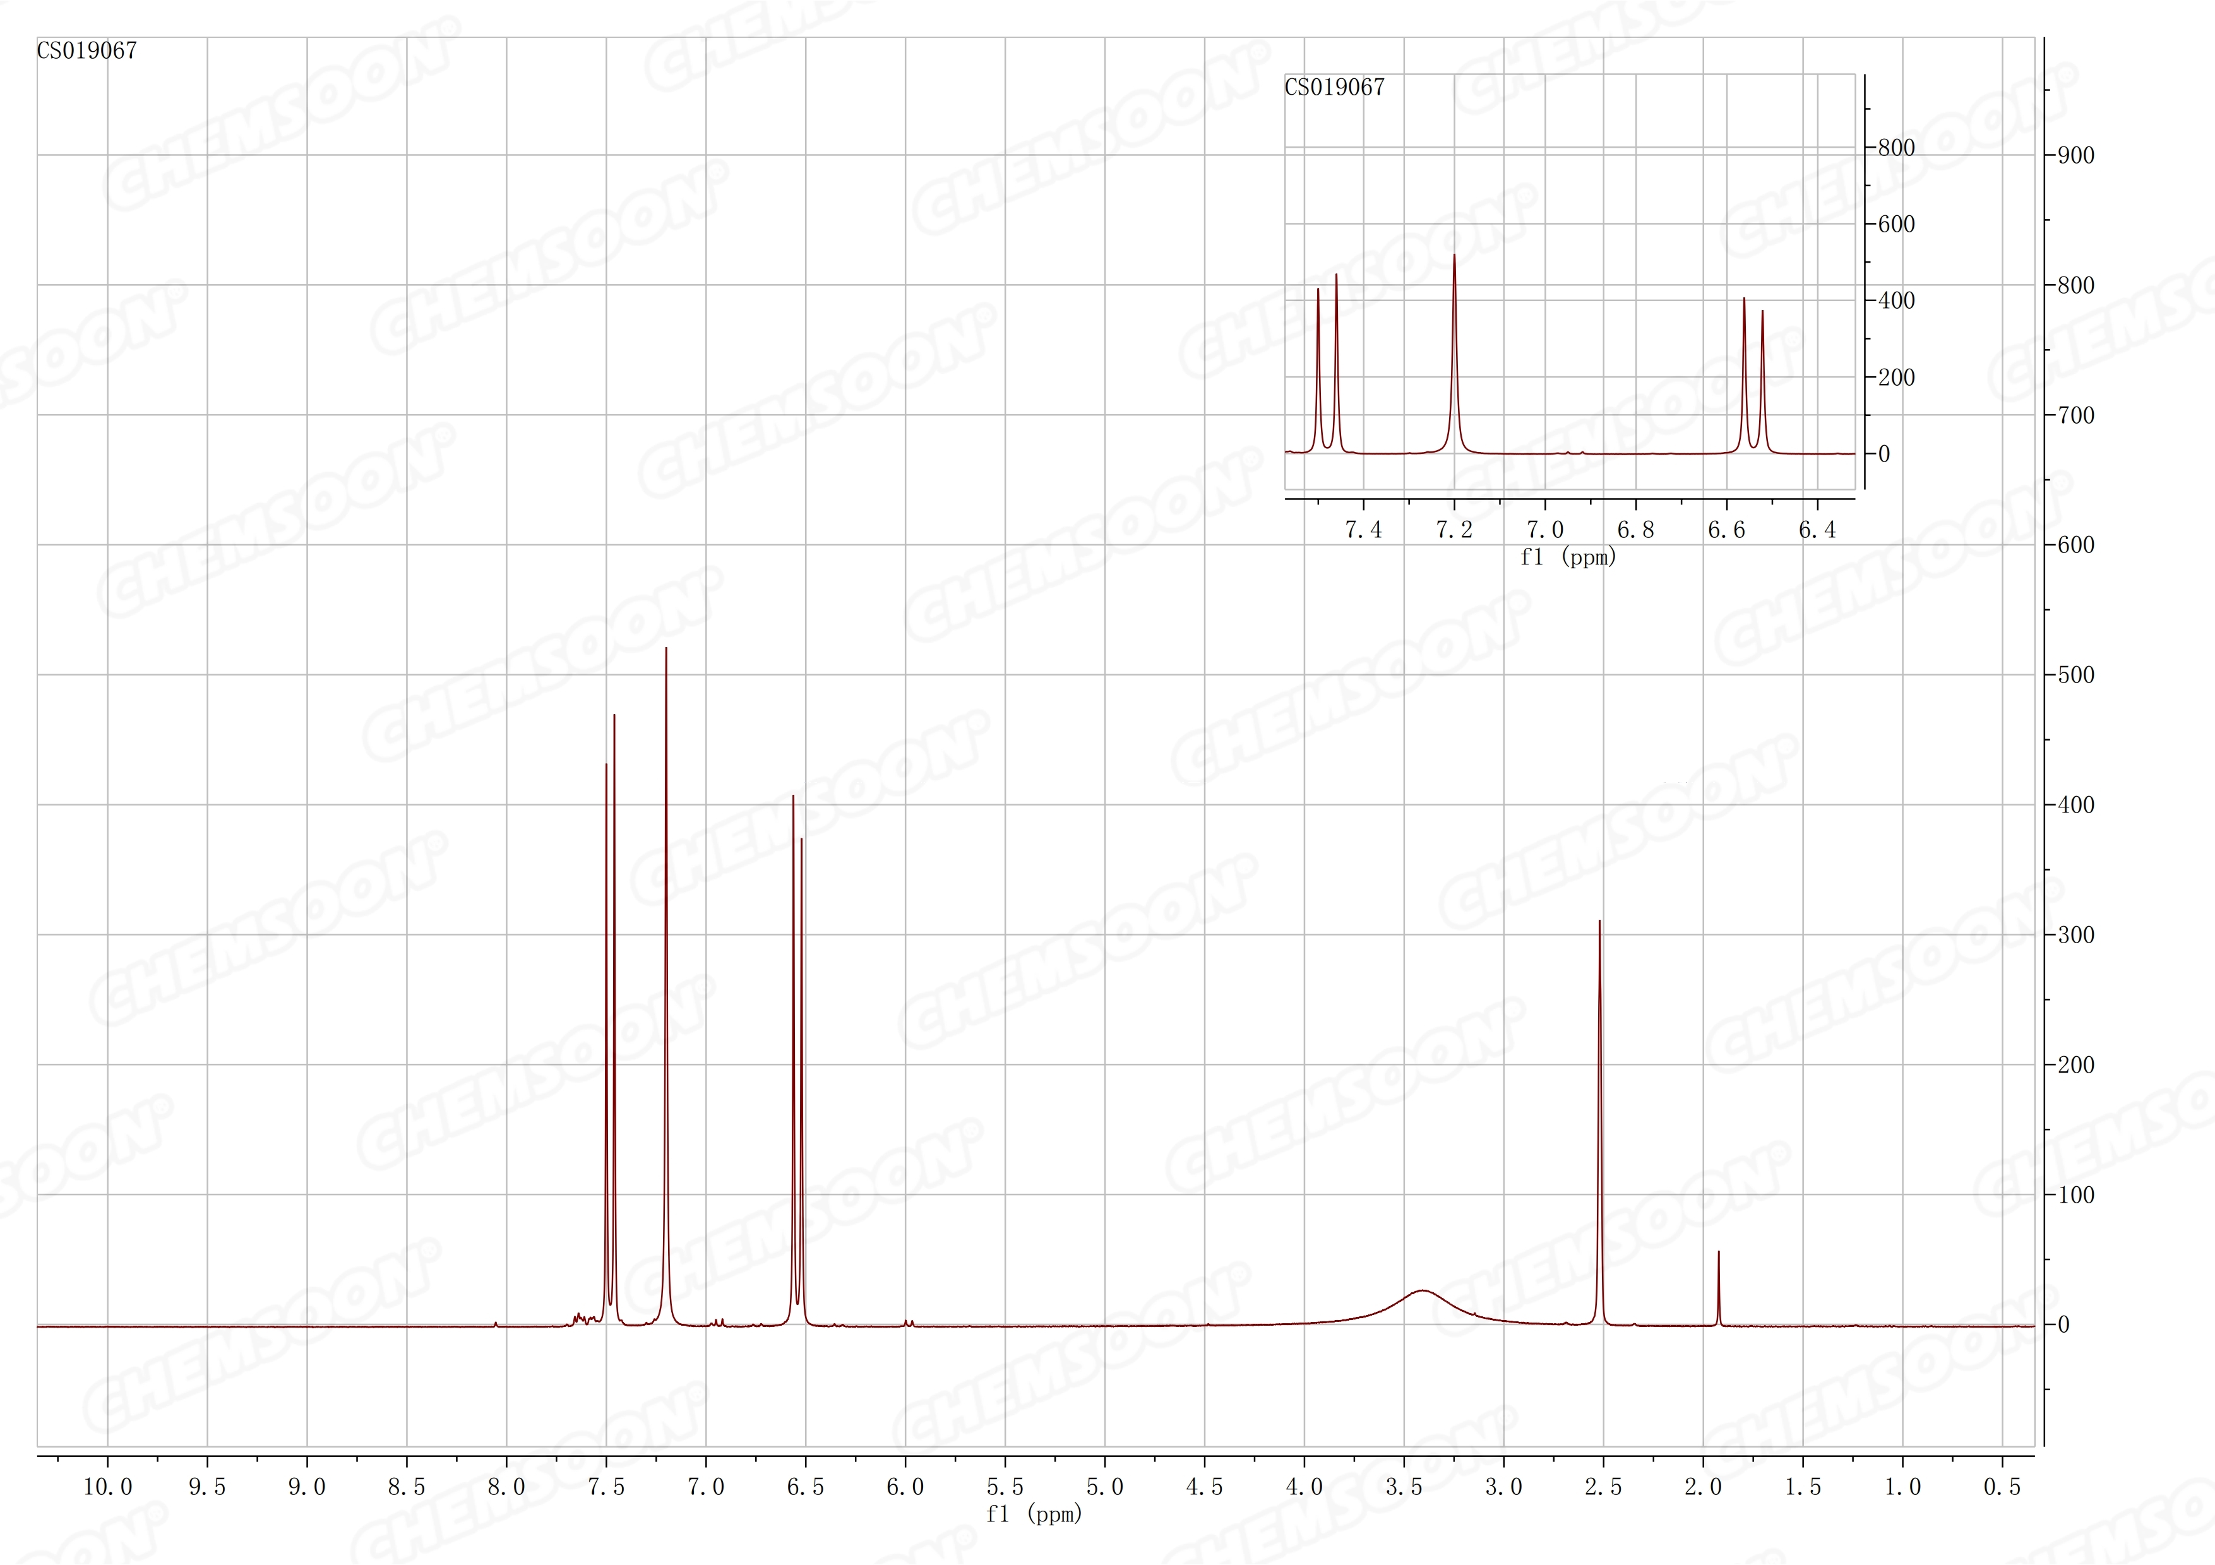Select the 100 intensity label on main y-axis
Image resolution: width=2215 pixels, height=1565 pixels.
click(x=2076, y=1194)
